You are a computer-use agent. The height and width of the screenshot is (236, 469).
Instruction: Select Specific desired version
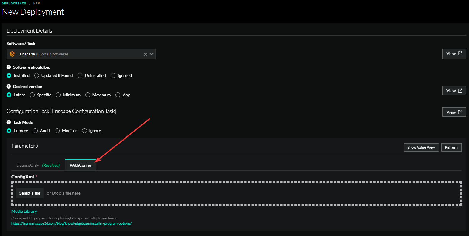[32, 95]
